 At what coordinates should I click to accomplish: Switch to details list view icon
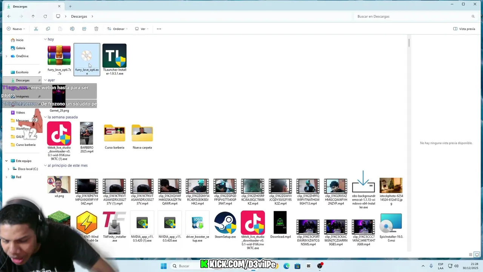471,255
